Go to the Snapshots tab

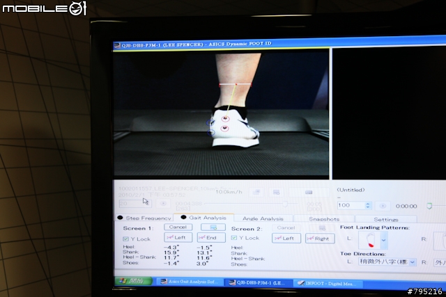tap(324, 219)
